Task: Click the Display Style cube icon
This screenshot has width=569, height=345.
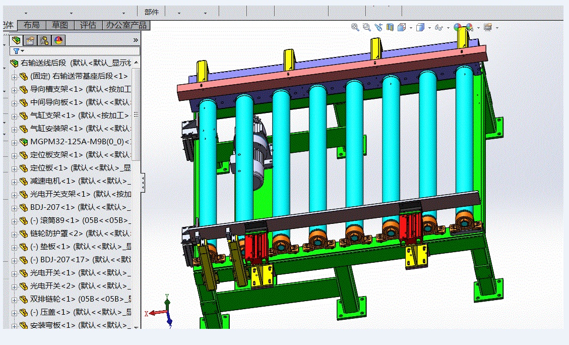Action: pos(421,27)
